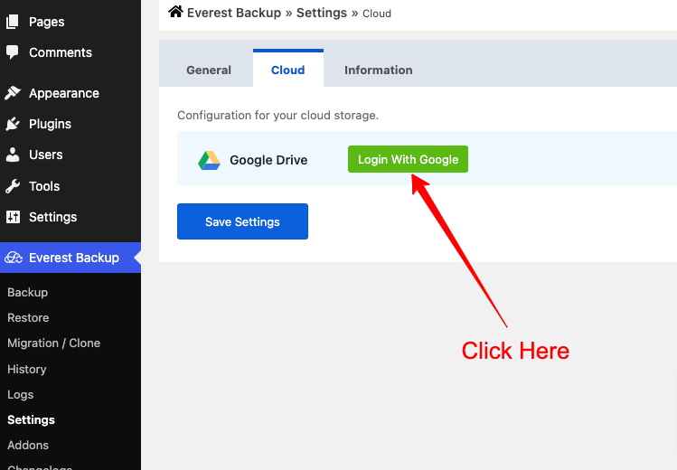View the History submenu item
The height and width of the screenshot is (470, 677).
point(27,369)
